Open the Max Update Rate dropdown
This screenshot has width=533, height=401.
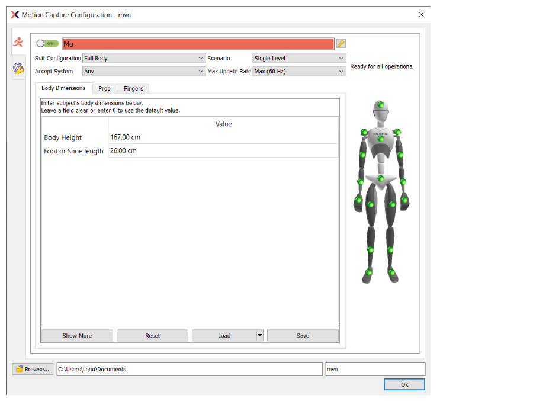click(299, 72)
